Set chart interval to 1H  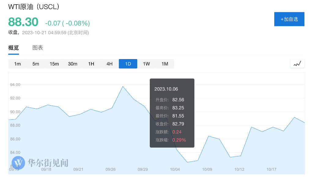tap(91, 64)
